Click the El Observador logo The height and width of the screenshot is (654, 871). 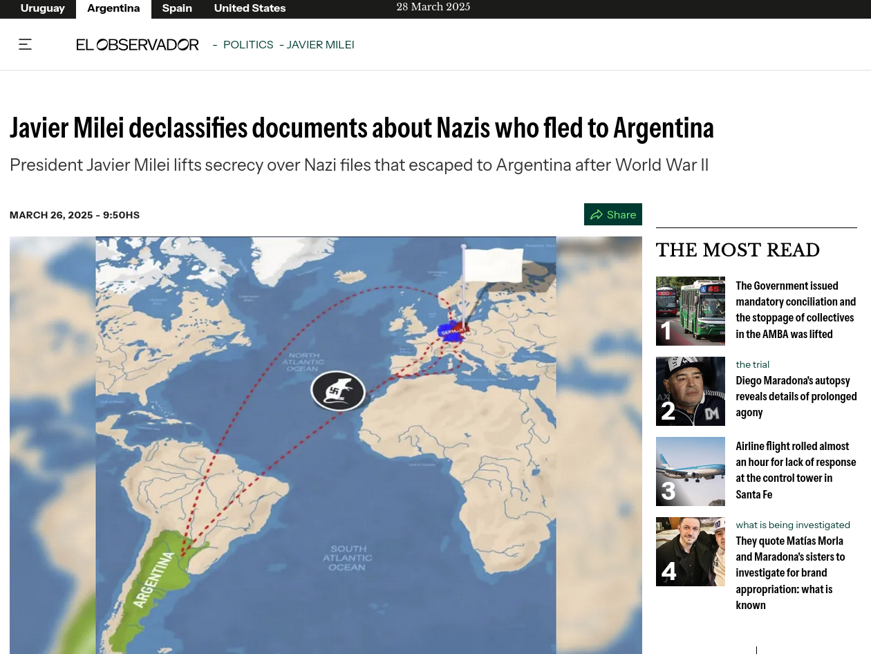[x=138, y=45]
